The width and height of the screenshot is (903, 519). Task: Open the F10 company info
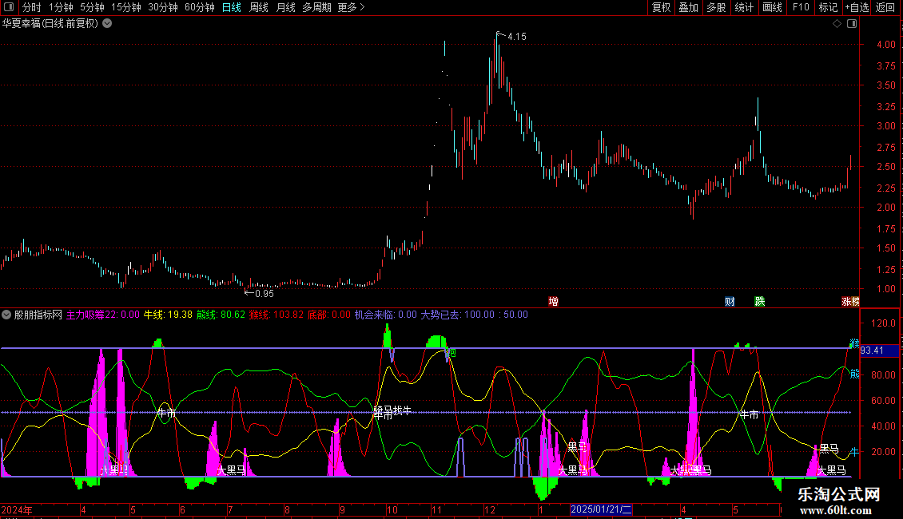click(x=801, y=7)
